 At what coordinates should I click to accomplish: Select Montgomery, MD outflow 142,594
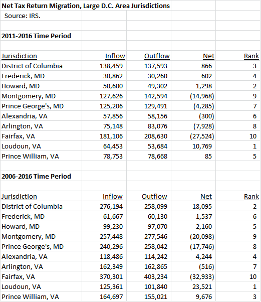[x=156, y=96]
